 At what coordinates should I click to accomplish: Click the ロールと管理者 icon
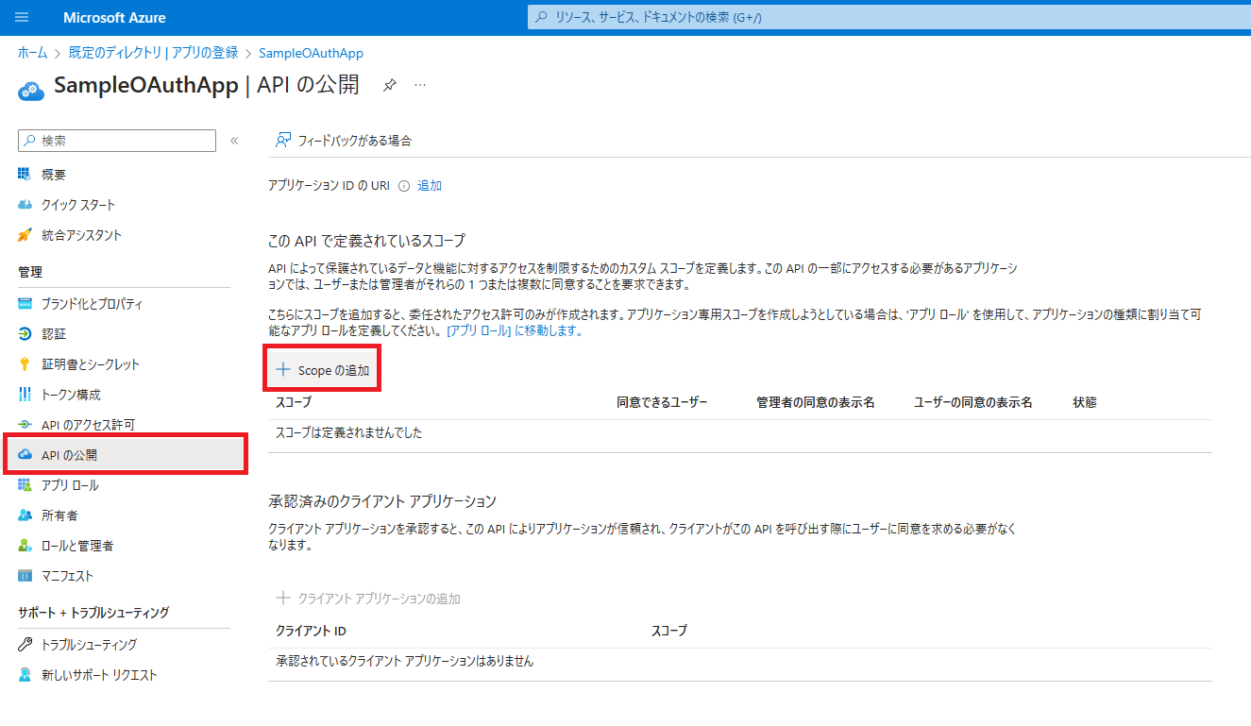pyautogui.click(x=25, y=546)
